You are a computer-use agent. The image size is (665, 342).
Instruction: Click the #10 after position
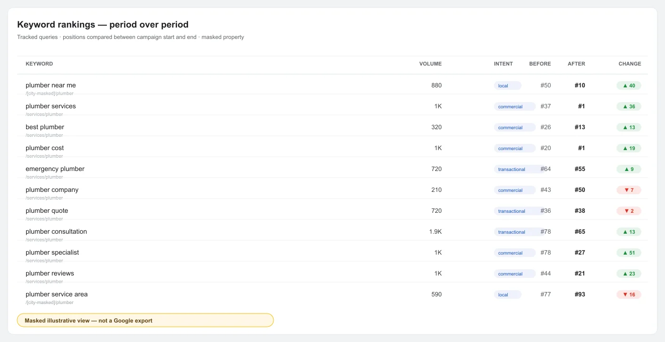[x=580, y=85]
